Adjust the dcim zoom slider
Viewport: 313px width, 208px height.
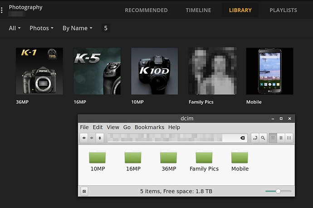[278, 191]
